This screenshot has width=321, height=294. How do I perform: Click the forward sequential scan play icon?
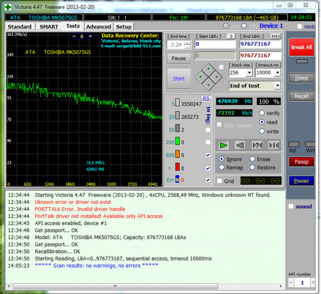(x=224, y=145)
